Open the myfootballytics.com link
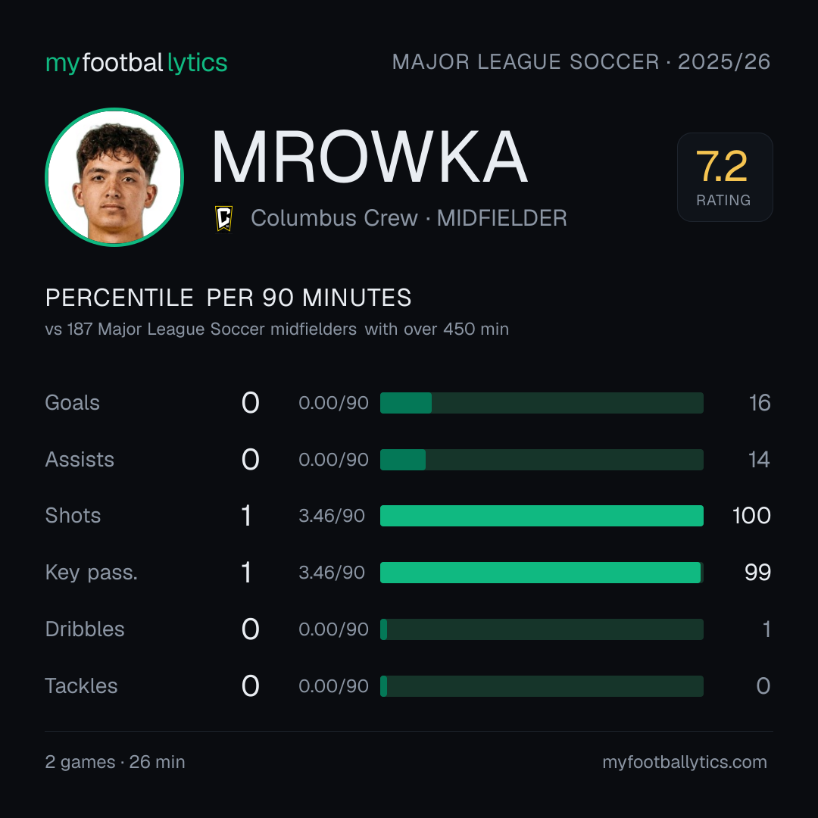The image size is (818, 818). [x=685, y=762]
